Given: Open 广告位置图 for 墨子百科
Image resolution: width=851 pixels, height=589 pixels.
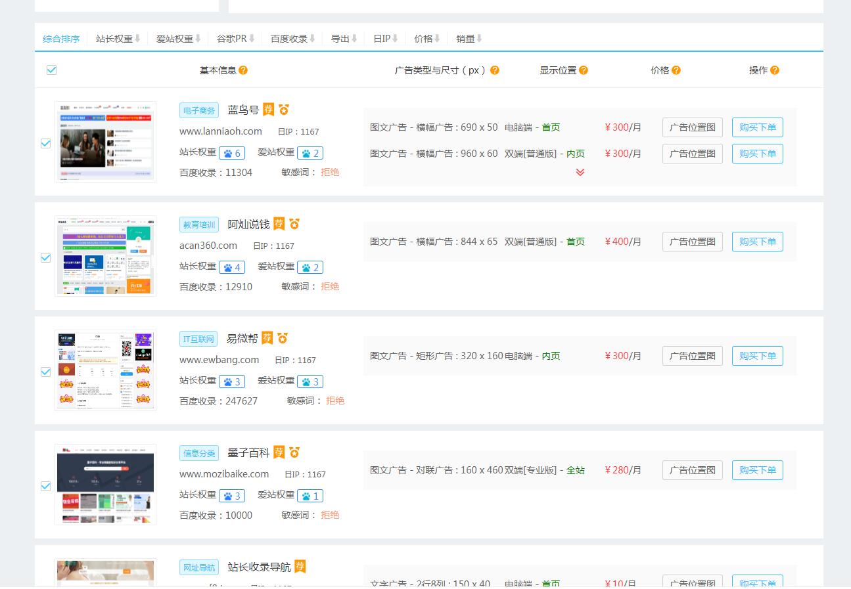Looking at the screenshot, I should (692, 470).
